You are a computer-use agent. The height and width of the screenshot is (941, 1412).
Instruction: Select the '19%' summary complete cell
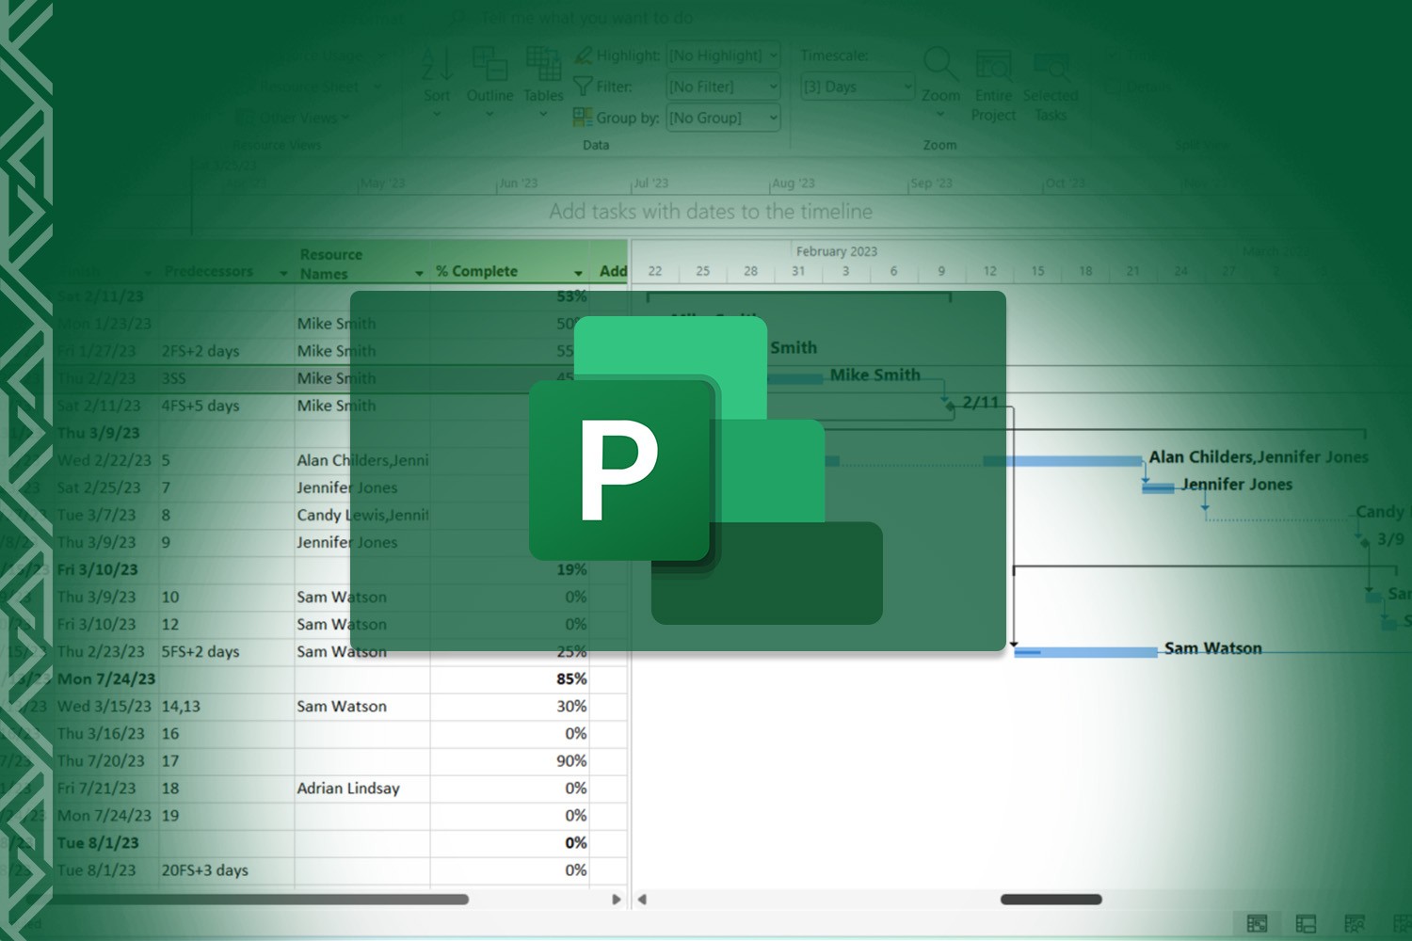click(509, 569)
